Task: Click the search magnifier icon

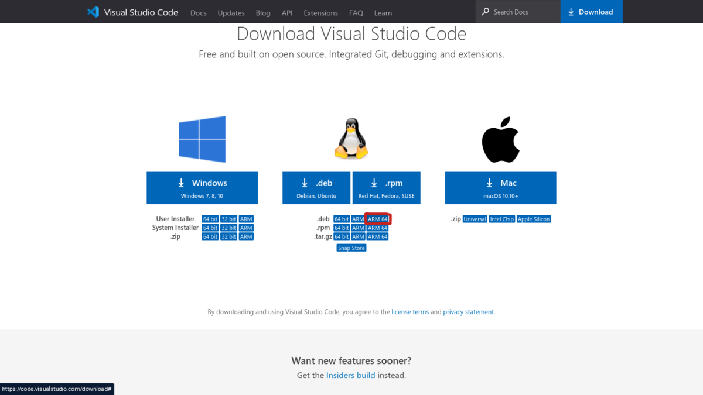Action: point(485,12)
